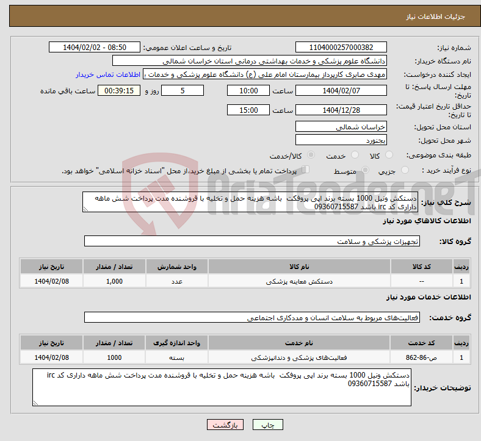481x441 pixels.
Task: Click the buyer notes textarea
Action: pos(222,387)
